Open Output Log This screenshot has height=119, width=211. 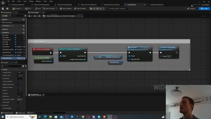(20, 113)
